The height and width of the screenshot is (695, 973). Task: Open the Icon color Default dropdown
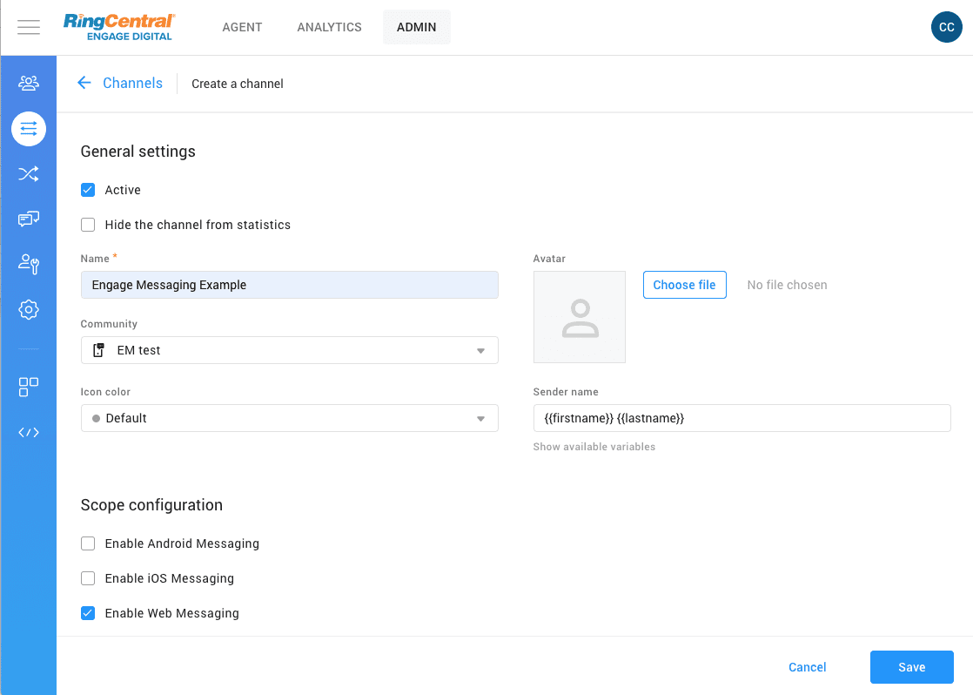coord(289,418)
